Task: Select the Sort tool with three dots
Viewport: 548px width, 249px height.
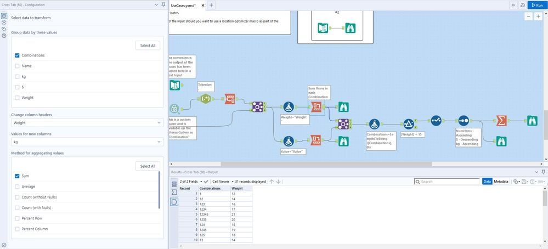Action: tap(464, 121)
